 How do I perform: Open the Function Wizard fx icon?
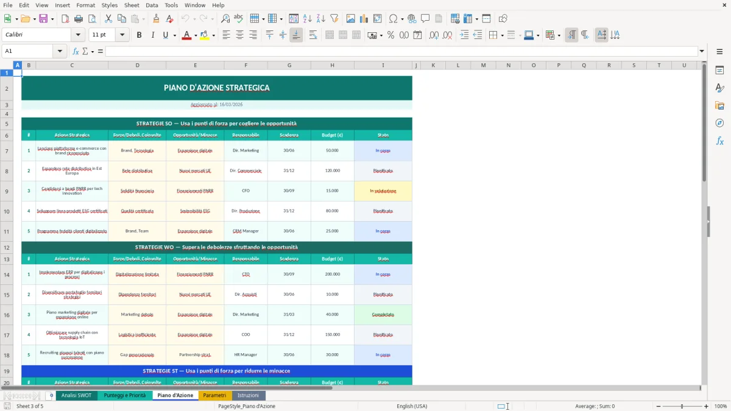coord(76,51)
